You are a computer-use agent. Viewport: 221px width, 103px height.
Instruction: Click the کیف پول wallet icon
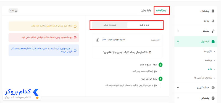coord(213,42)
